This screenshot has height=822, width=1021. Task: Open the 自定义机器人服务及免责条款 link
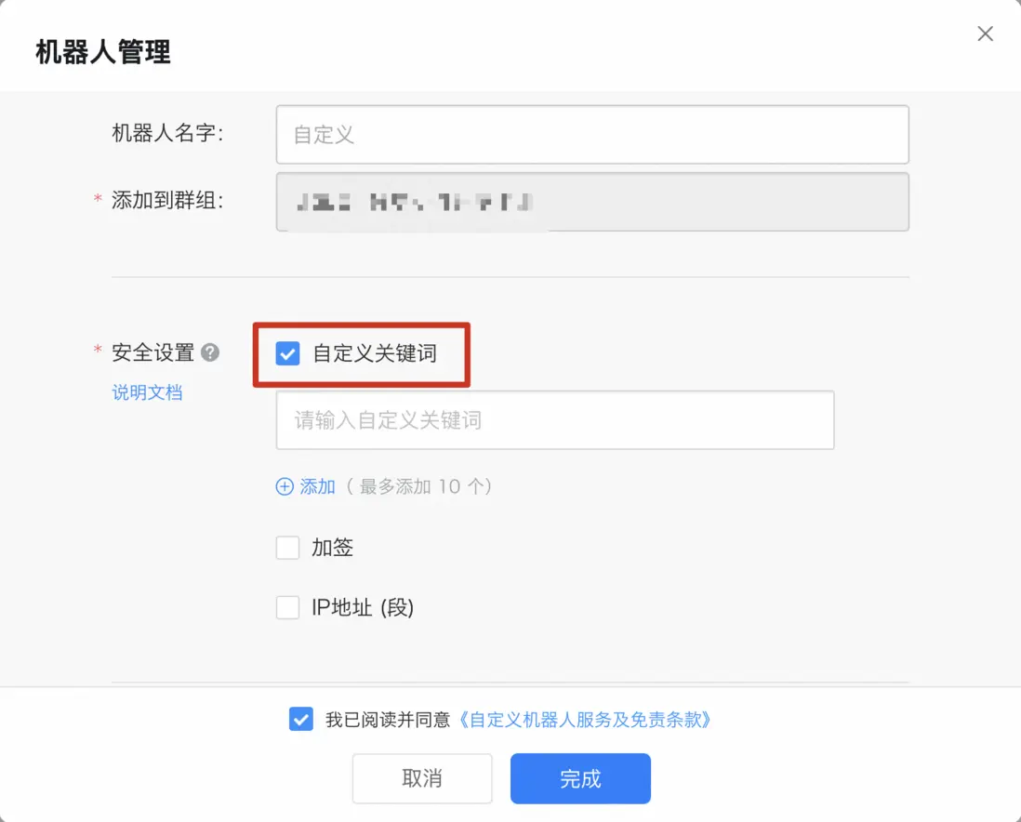(586, 719)
